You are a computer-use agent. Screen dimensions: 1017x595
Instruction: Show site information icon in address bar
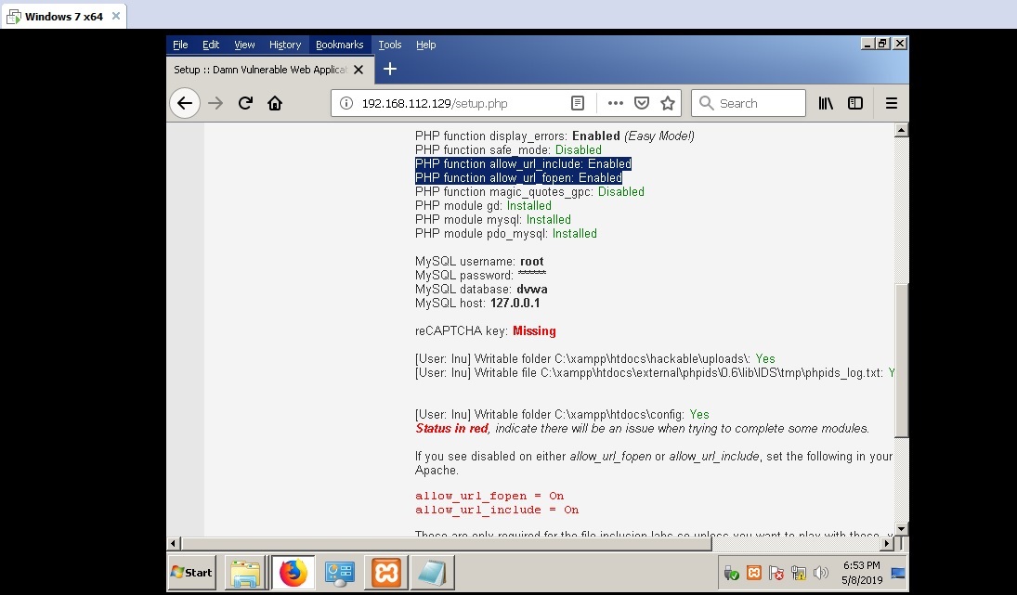(x=346, y=103)
